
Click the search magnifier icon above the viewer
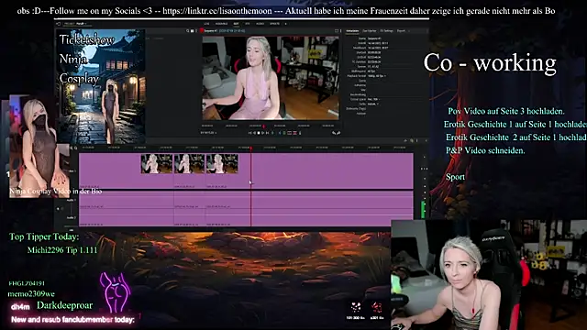(187, 30)
